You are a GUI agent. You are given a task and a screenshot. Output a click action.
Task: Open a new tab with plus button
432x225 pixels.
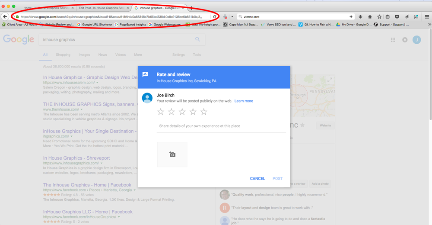(192, 8)
